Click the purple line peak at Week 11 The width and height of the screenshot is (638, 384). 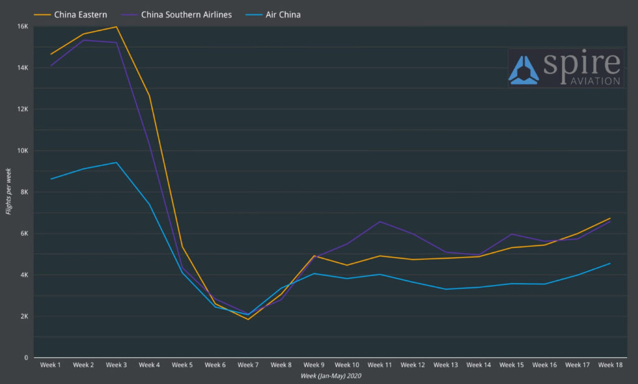pos(379,221)
